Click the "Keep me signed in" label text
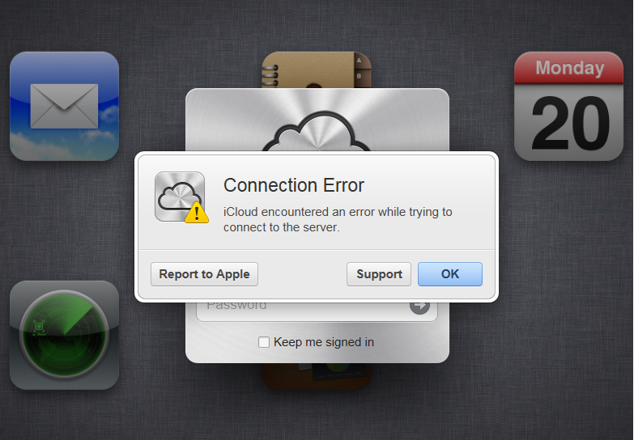634x440 pixels. click(x=323, y=342)
